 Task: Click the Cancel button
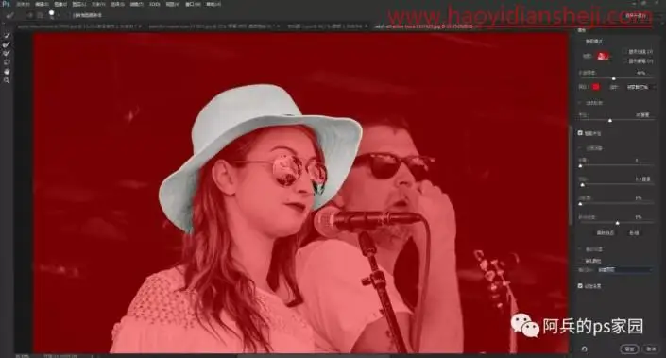coord(651,349)
